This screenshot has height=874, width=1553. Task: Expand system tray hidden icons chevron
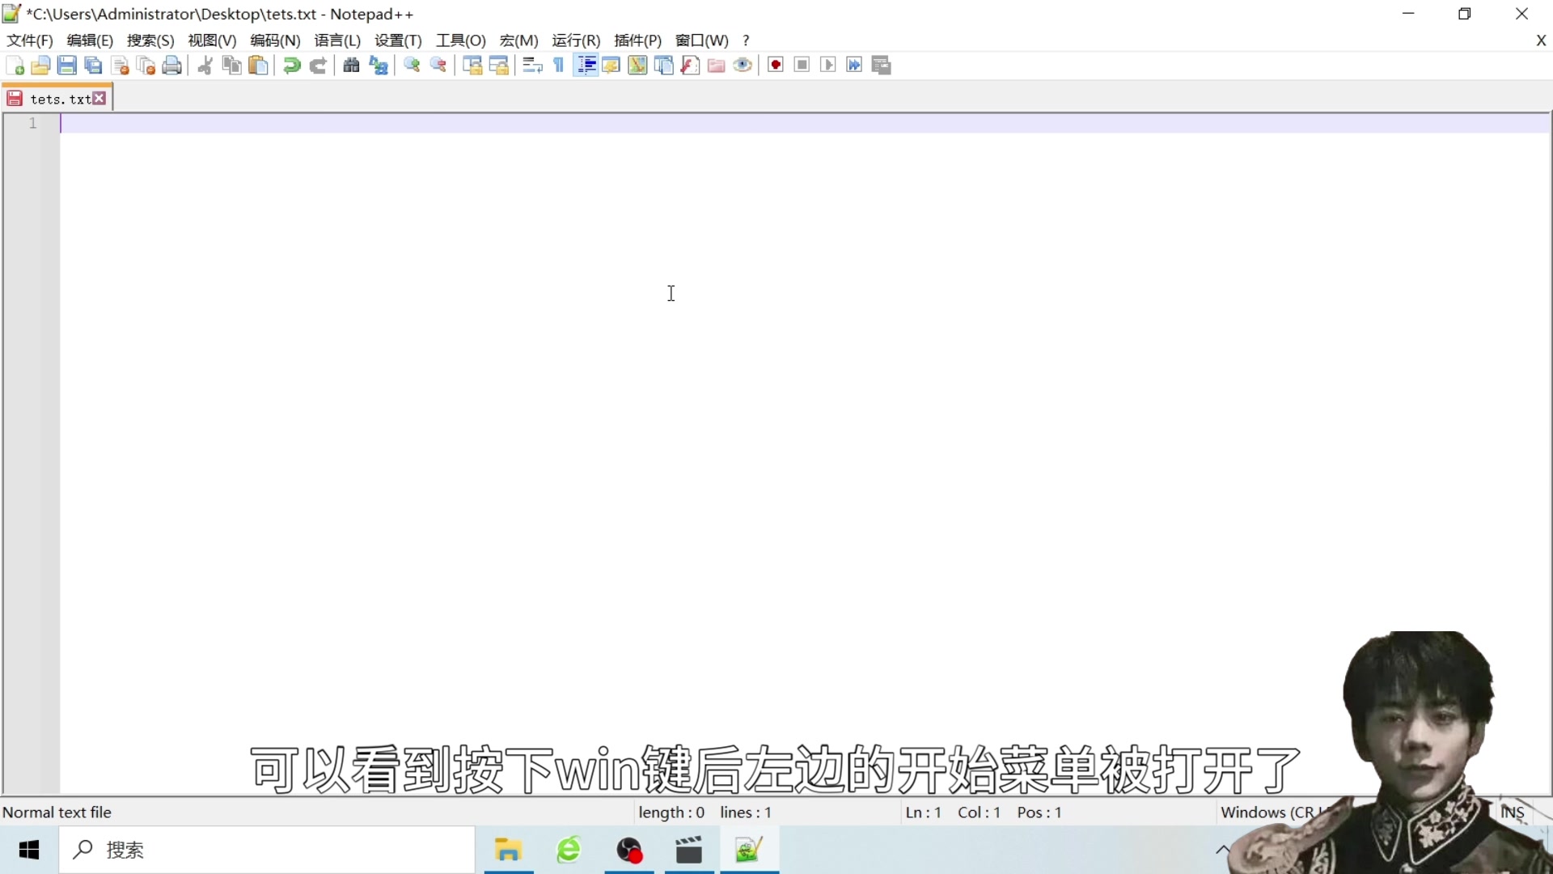(1222, 850)
